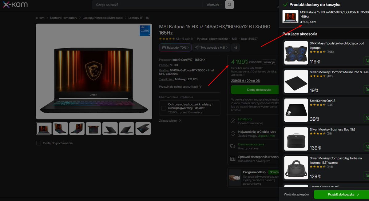This screenshot has width=369, height=201.
Task: Select the seventh gallery thumbnail
Action: point(143,128)
